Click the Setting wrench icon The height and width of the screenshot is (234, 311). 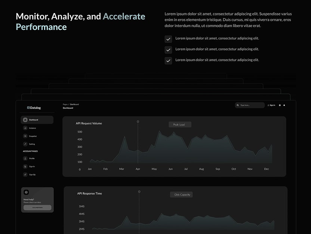(25, 144)
